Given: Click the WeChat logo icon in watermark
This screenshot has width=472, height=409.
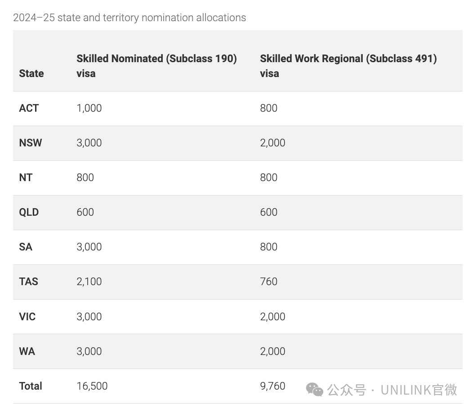Looking at the screenshot, I should (x=315, y=390).
